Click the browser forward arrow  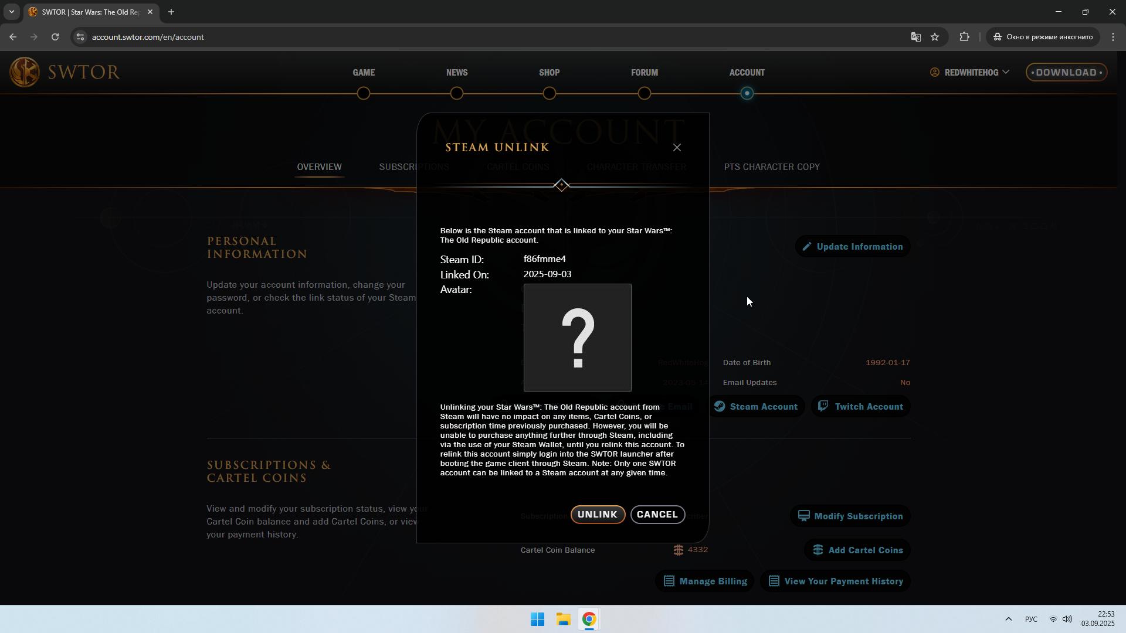34,37
